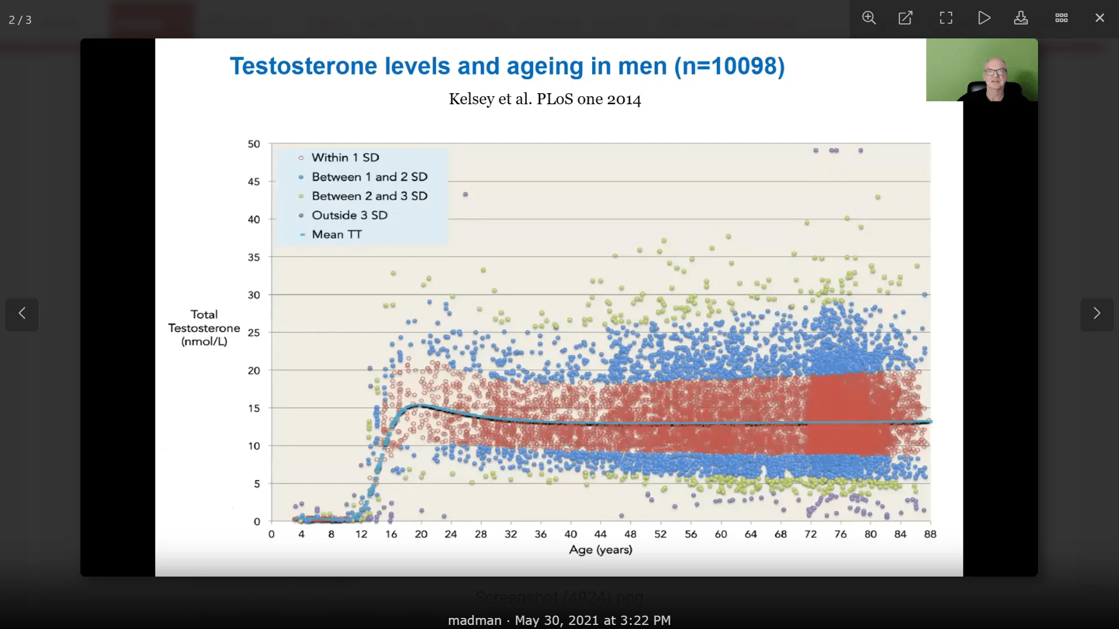Go to previous image arrow

point(22,314)
